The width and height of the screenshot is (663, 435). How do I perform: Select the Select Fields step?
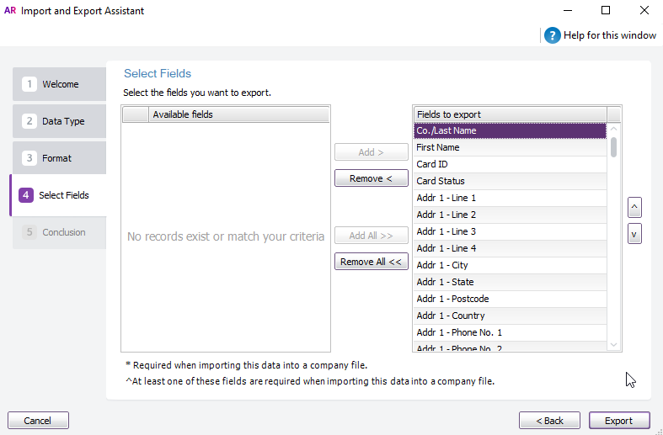[x=59, y=195]
